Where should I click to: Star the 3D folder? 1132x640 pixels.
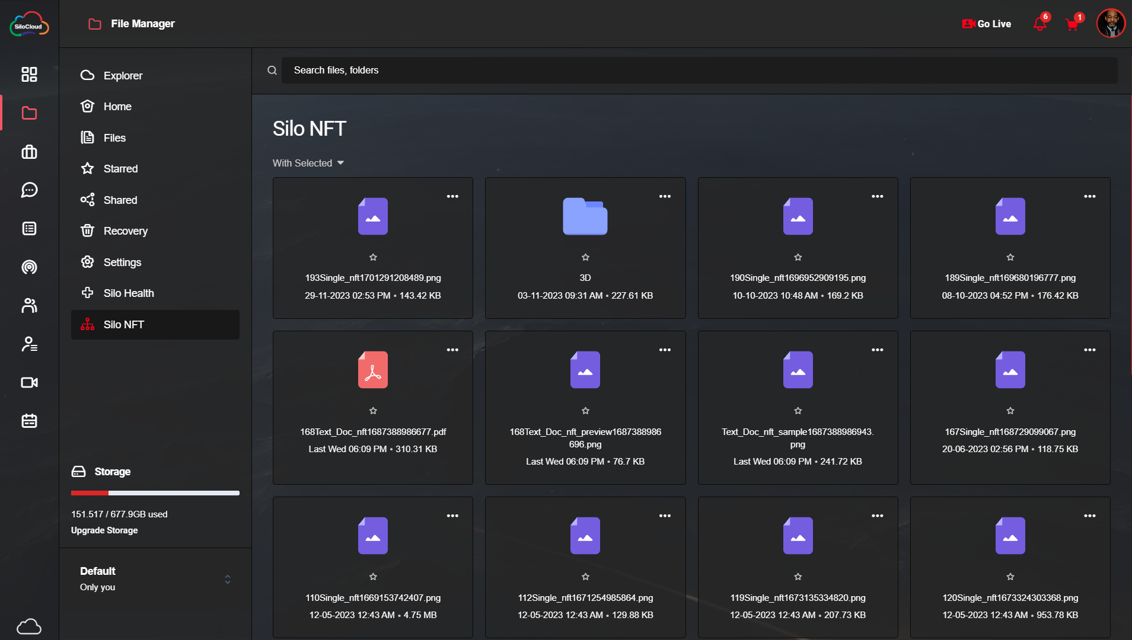[x=585, y=257]
